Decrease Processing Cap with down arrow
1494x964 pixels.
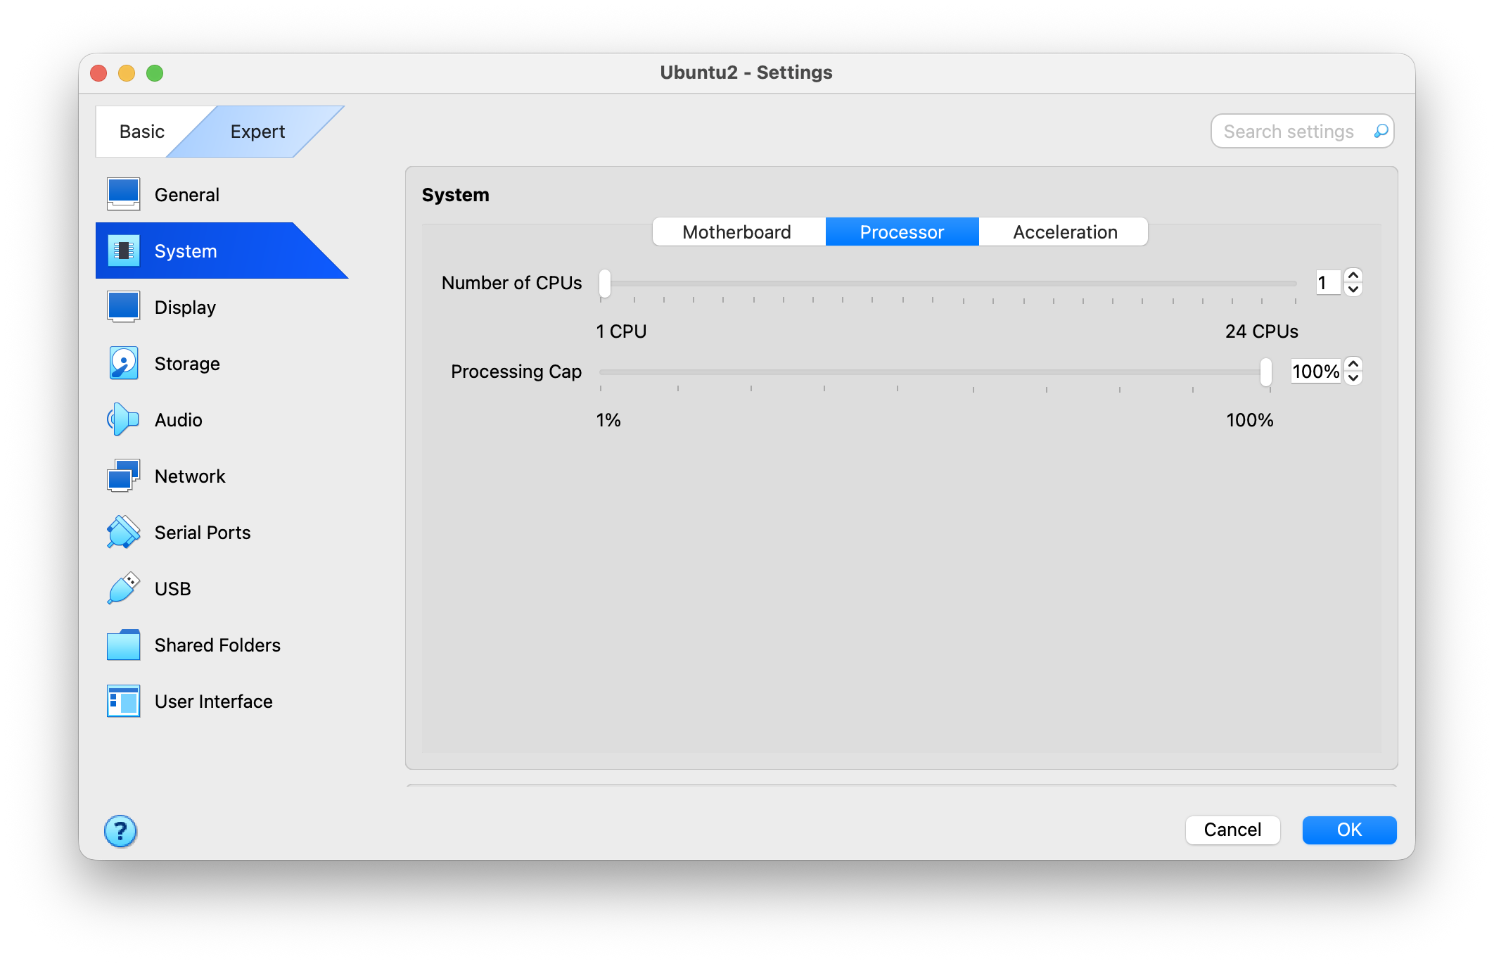(1353, 379)
